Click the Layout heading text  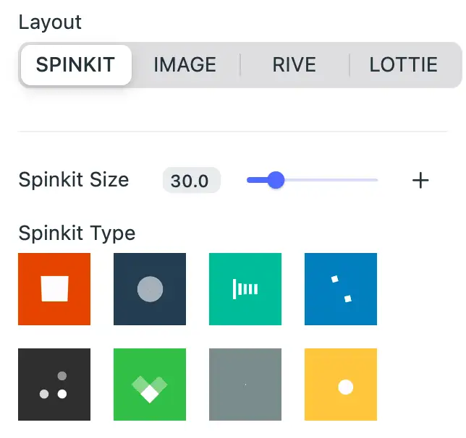pyautogui.click(x=50, y=22)
